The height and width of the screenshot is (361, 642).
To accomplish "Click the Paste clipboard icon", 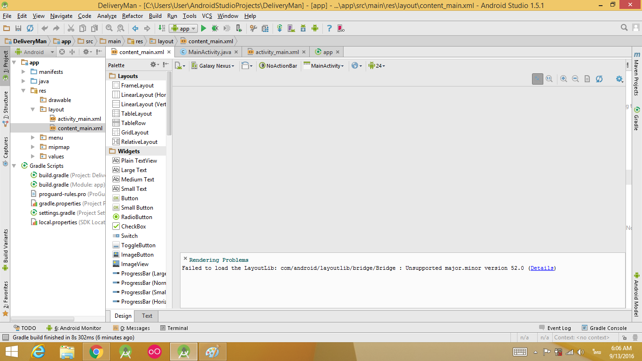I will tap(94, 28).
